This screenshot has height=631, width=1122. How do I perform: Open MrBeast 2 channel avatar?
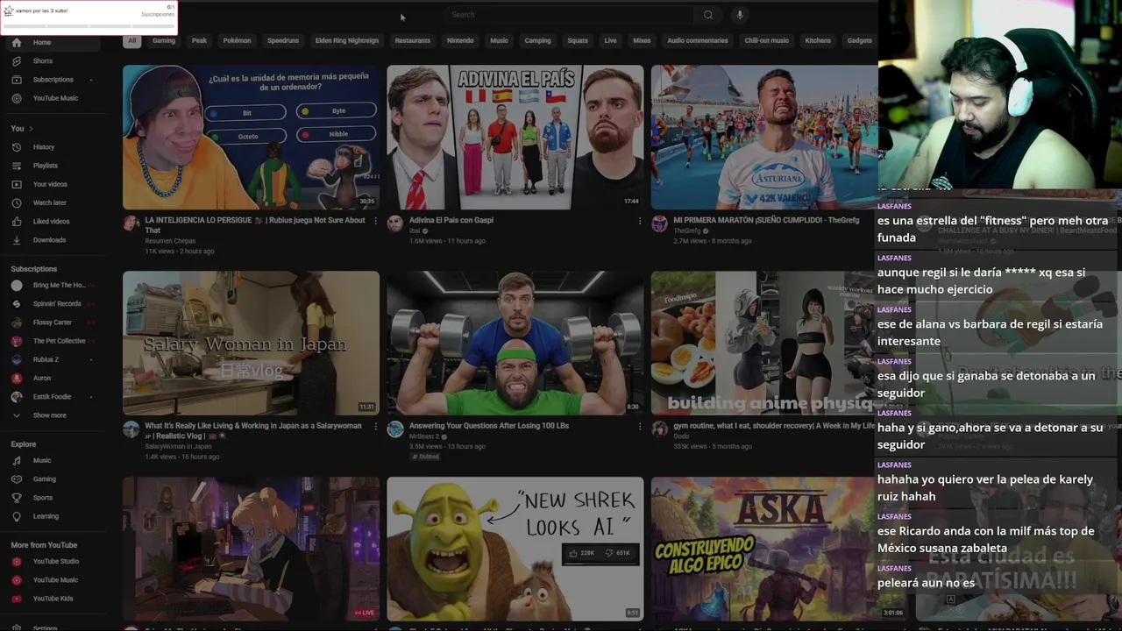(395, 429)
